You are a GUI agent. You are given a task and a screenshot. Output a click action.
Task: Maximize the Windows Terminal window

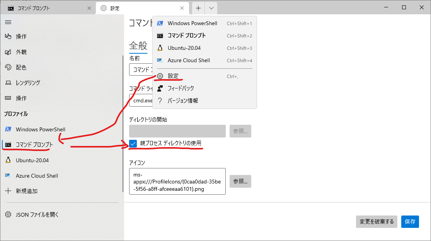click(404, 7)
